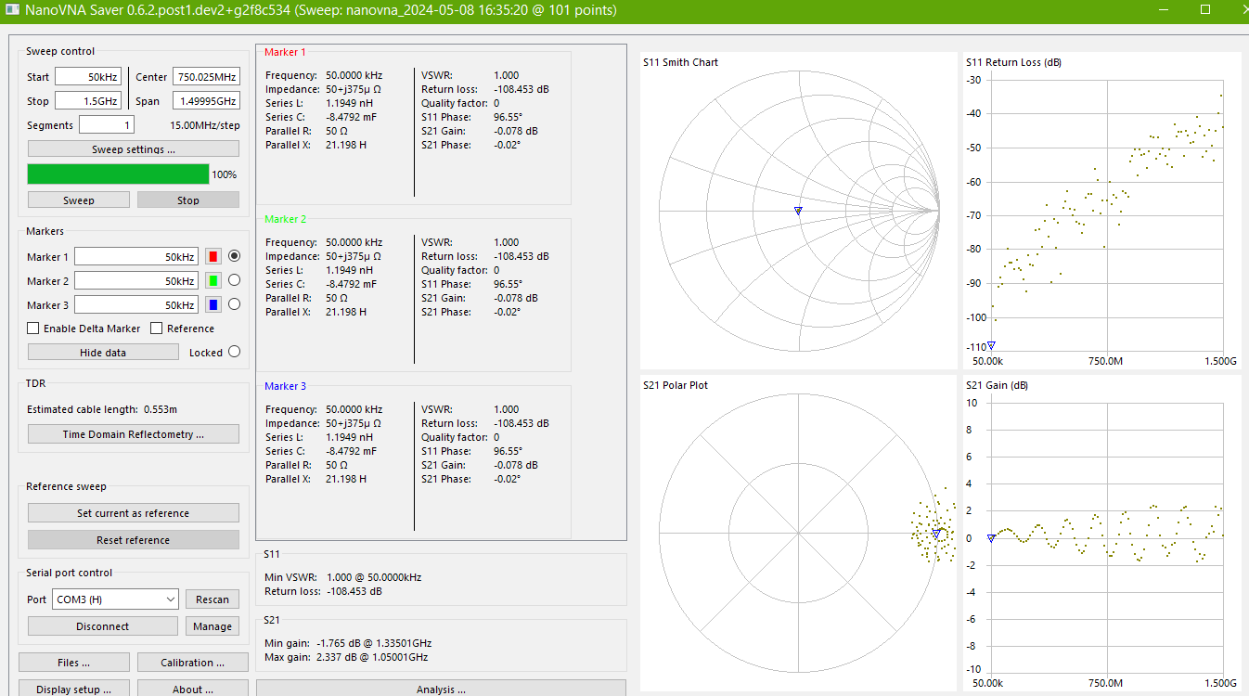Click the Marker 2 frequency field
This screenshot has width=1249, height=696.
[137, 280]
